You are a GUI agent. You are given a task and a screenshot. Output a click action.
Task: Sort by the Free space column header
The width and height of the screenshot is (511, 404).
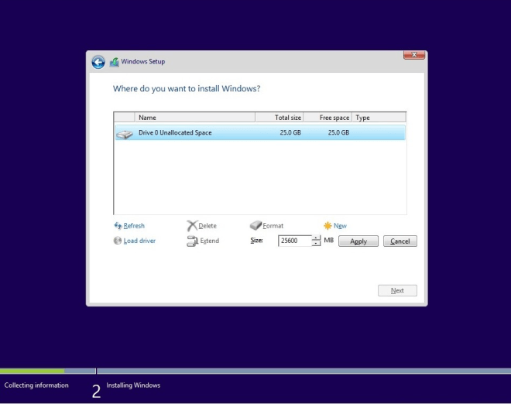click(328, 118)
